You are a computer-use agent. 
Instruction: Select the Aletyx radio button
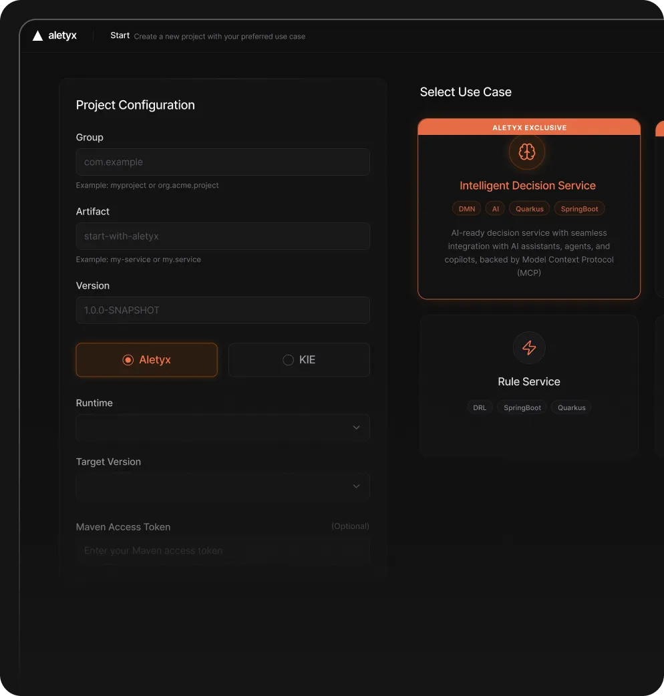pyautogui.click(x=146, y=359)
